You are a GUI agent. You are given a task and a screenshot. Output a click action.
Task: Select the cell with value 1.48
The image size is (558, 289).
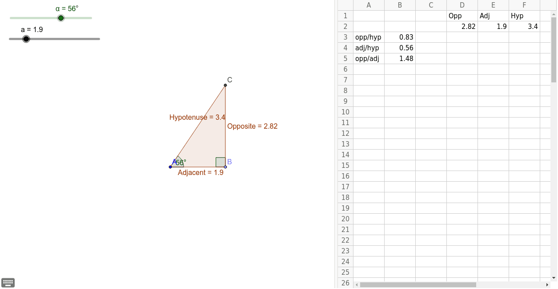(400, 59)
